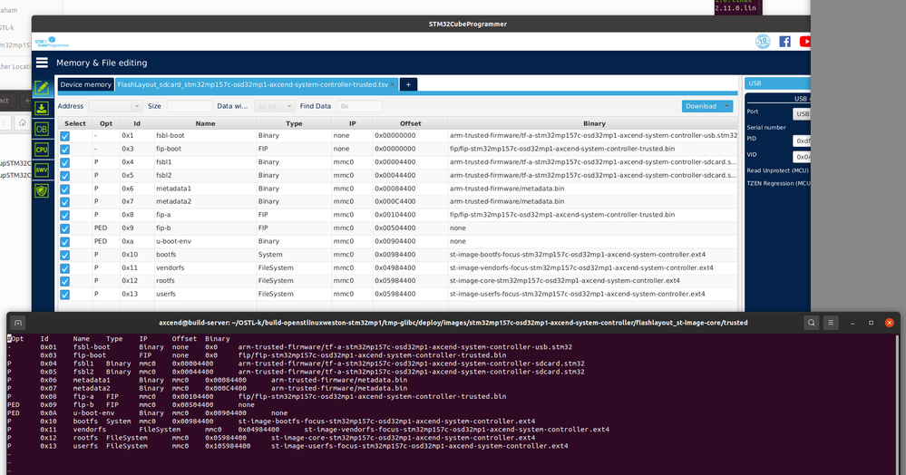Click the VID value field
The width and height of the screenshot is (906, 475).
[802, 157]
